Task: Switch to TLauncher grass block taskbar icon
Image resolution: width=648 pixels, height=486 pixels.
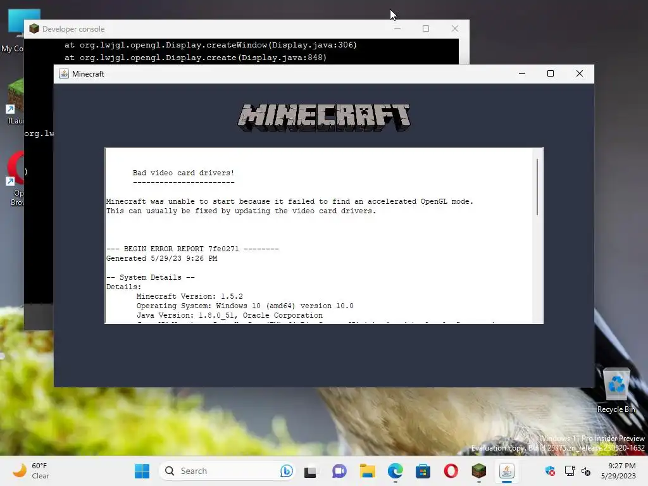Action: tap(478, 471)
